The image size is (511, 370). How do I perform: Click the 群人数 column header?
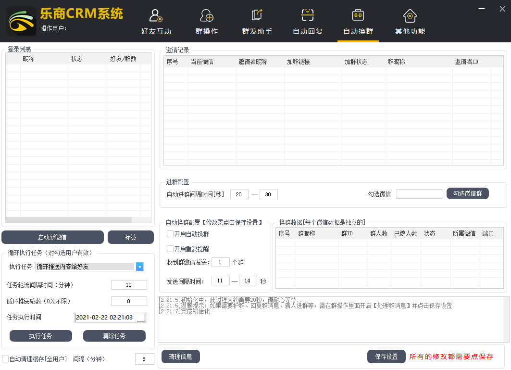pyautogui.click(x=378, y=233)
